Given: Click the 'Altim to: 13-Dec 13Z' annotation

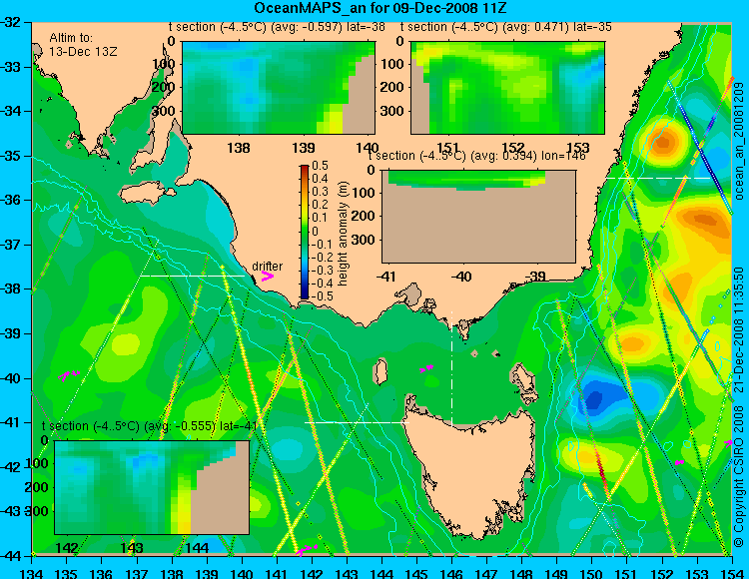Looking at the screenshot, I should click(83, 44).
